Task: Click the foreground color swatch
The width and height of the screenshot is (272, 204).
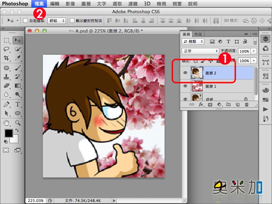Action: 9,133
